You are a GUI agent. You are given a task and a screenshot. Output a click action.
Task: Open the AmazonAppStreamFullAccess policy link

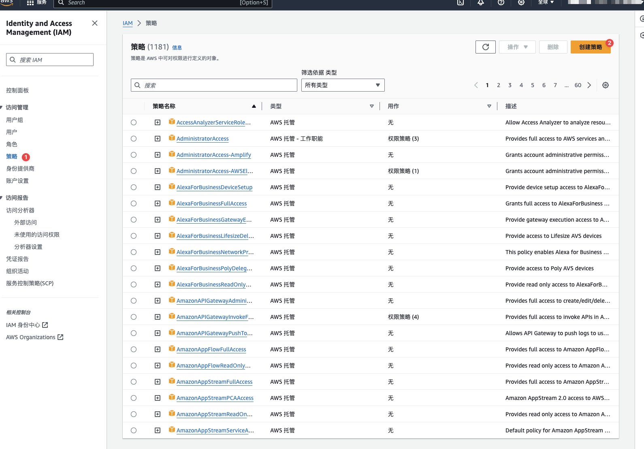coord(214,382)
